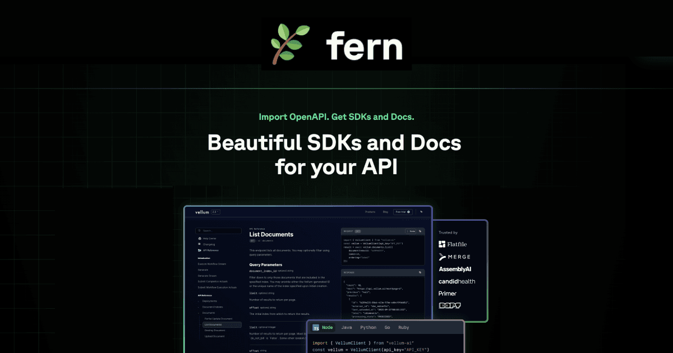Click the candidhealth logo under Trusted by
Image resolution: width=673 pixels, height=353 pixels.
pos(457,281)
